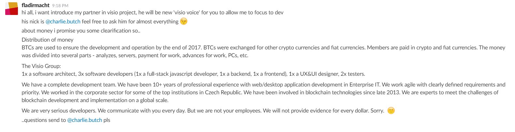Click 'The Visio Group:' heading text
Image resolution: width=515 pixels, height=132 pixels.
coord(41,66)
